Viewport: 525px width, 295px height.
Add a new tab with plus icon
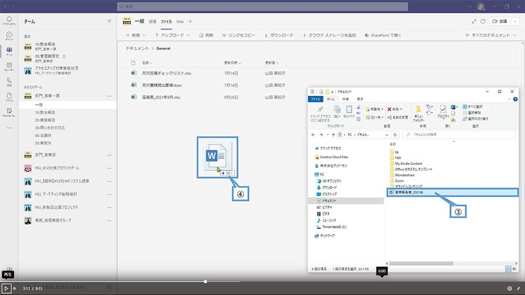(190, 21)
